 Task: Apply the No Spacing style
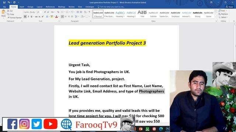(109, 14)
